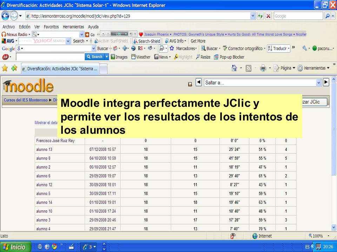Open Search-Shield in AVG toolbar
Viewport: 337px width, 252px height.
click(147, 41)
